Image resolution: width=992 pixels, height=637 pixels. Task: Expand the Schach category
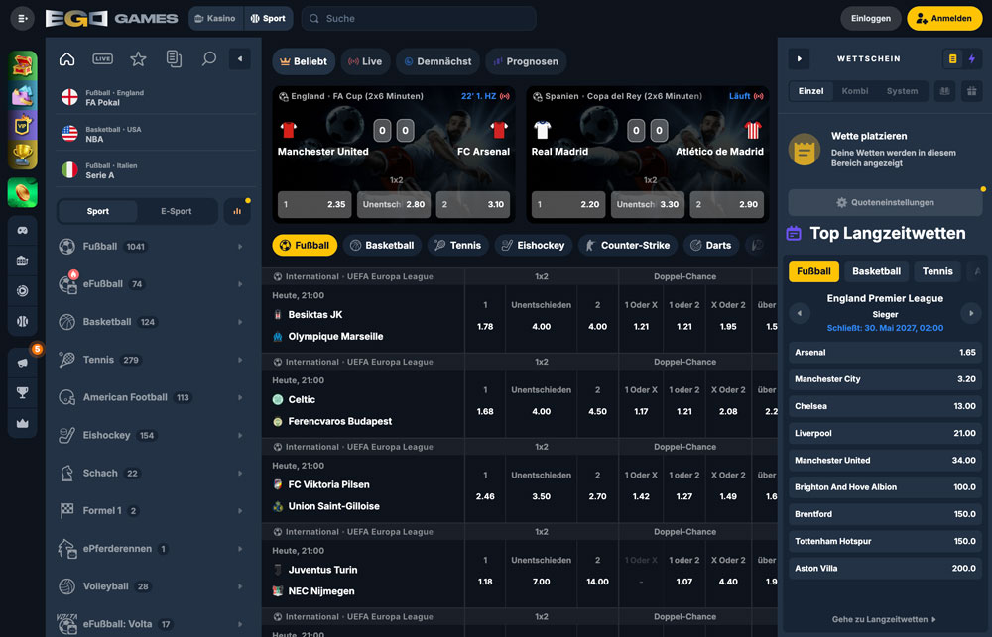coord(152,473)
